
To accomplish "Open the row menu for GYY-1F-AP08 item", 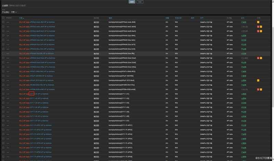I will click(8, 152).
